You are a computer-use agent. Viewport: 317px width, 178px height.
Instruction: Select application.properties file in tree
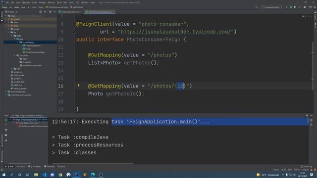[x=31, y=65]
